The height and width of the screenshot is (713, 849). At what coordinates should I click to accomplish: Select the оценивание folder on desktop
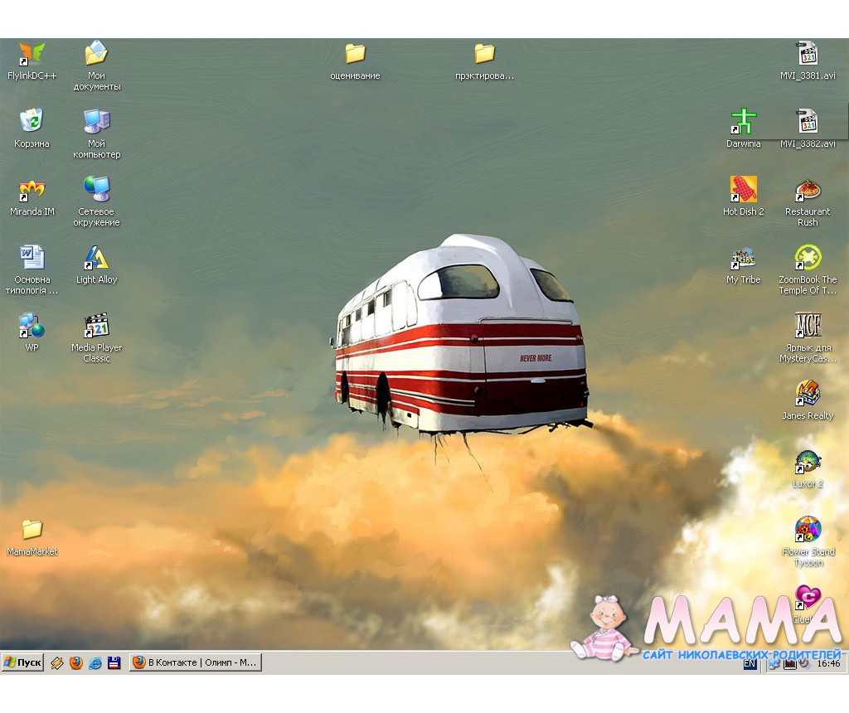(355, 55)
